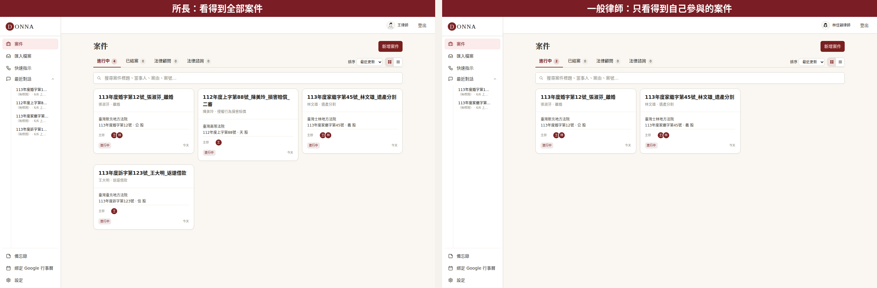Click the 快速指示 icon in left 所長 sidebar
Screen dimensions: 877x288
click(x=8, y=68)
